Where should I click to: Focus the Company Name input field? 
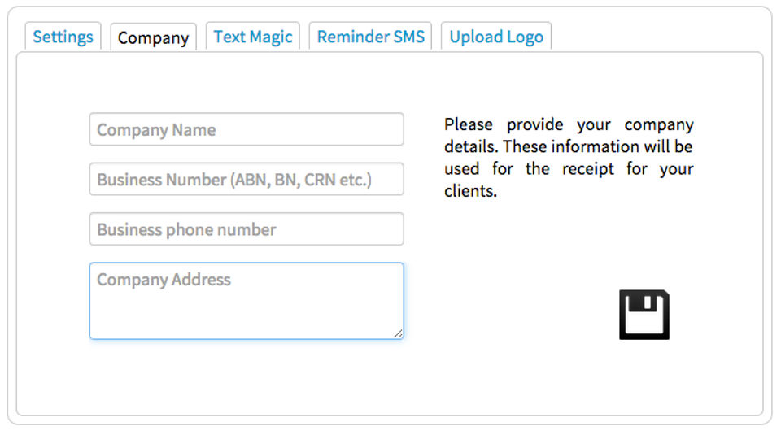pos(247,129)
